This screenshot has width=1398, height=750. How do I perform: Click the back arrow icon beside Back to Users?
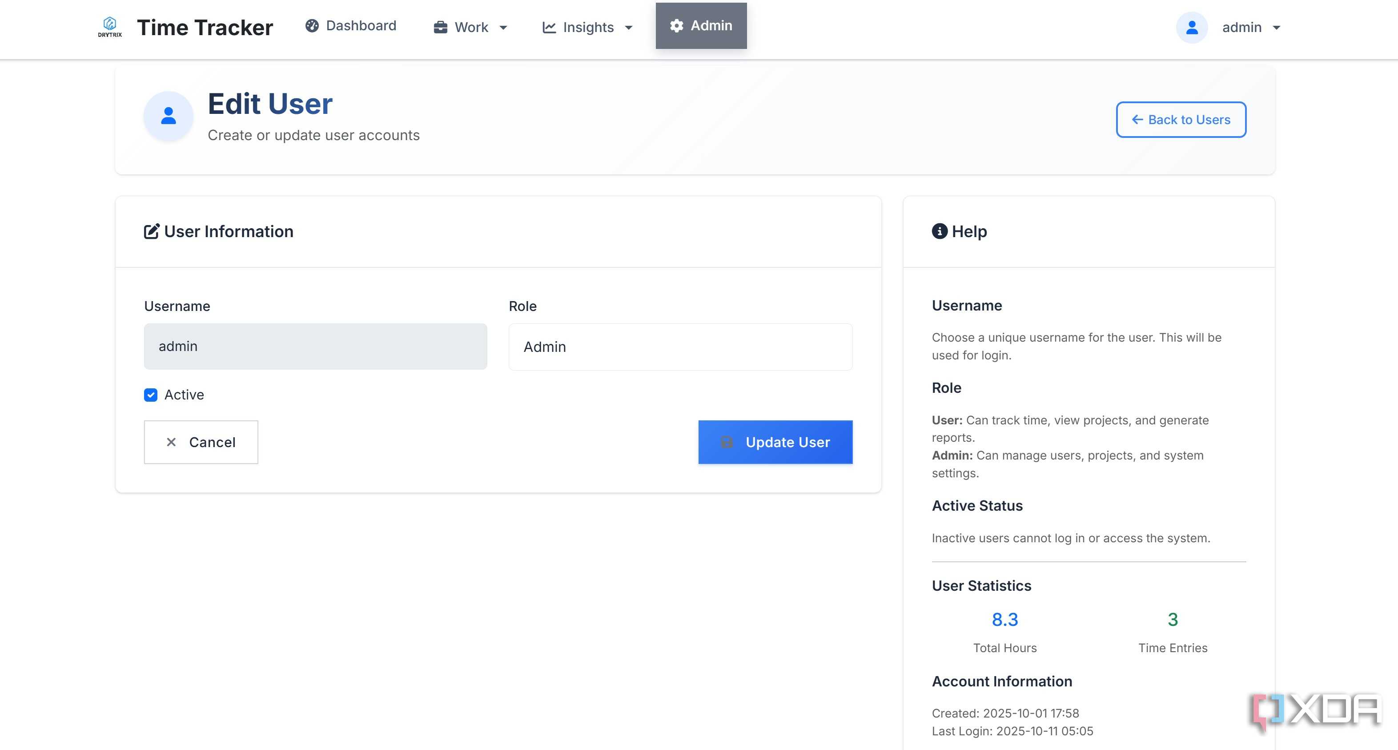[x=1137, y=120]
